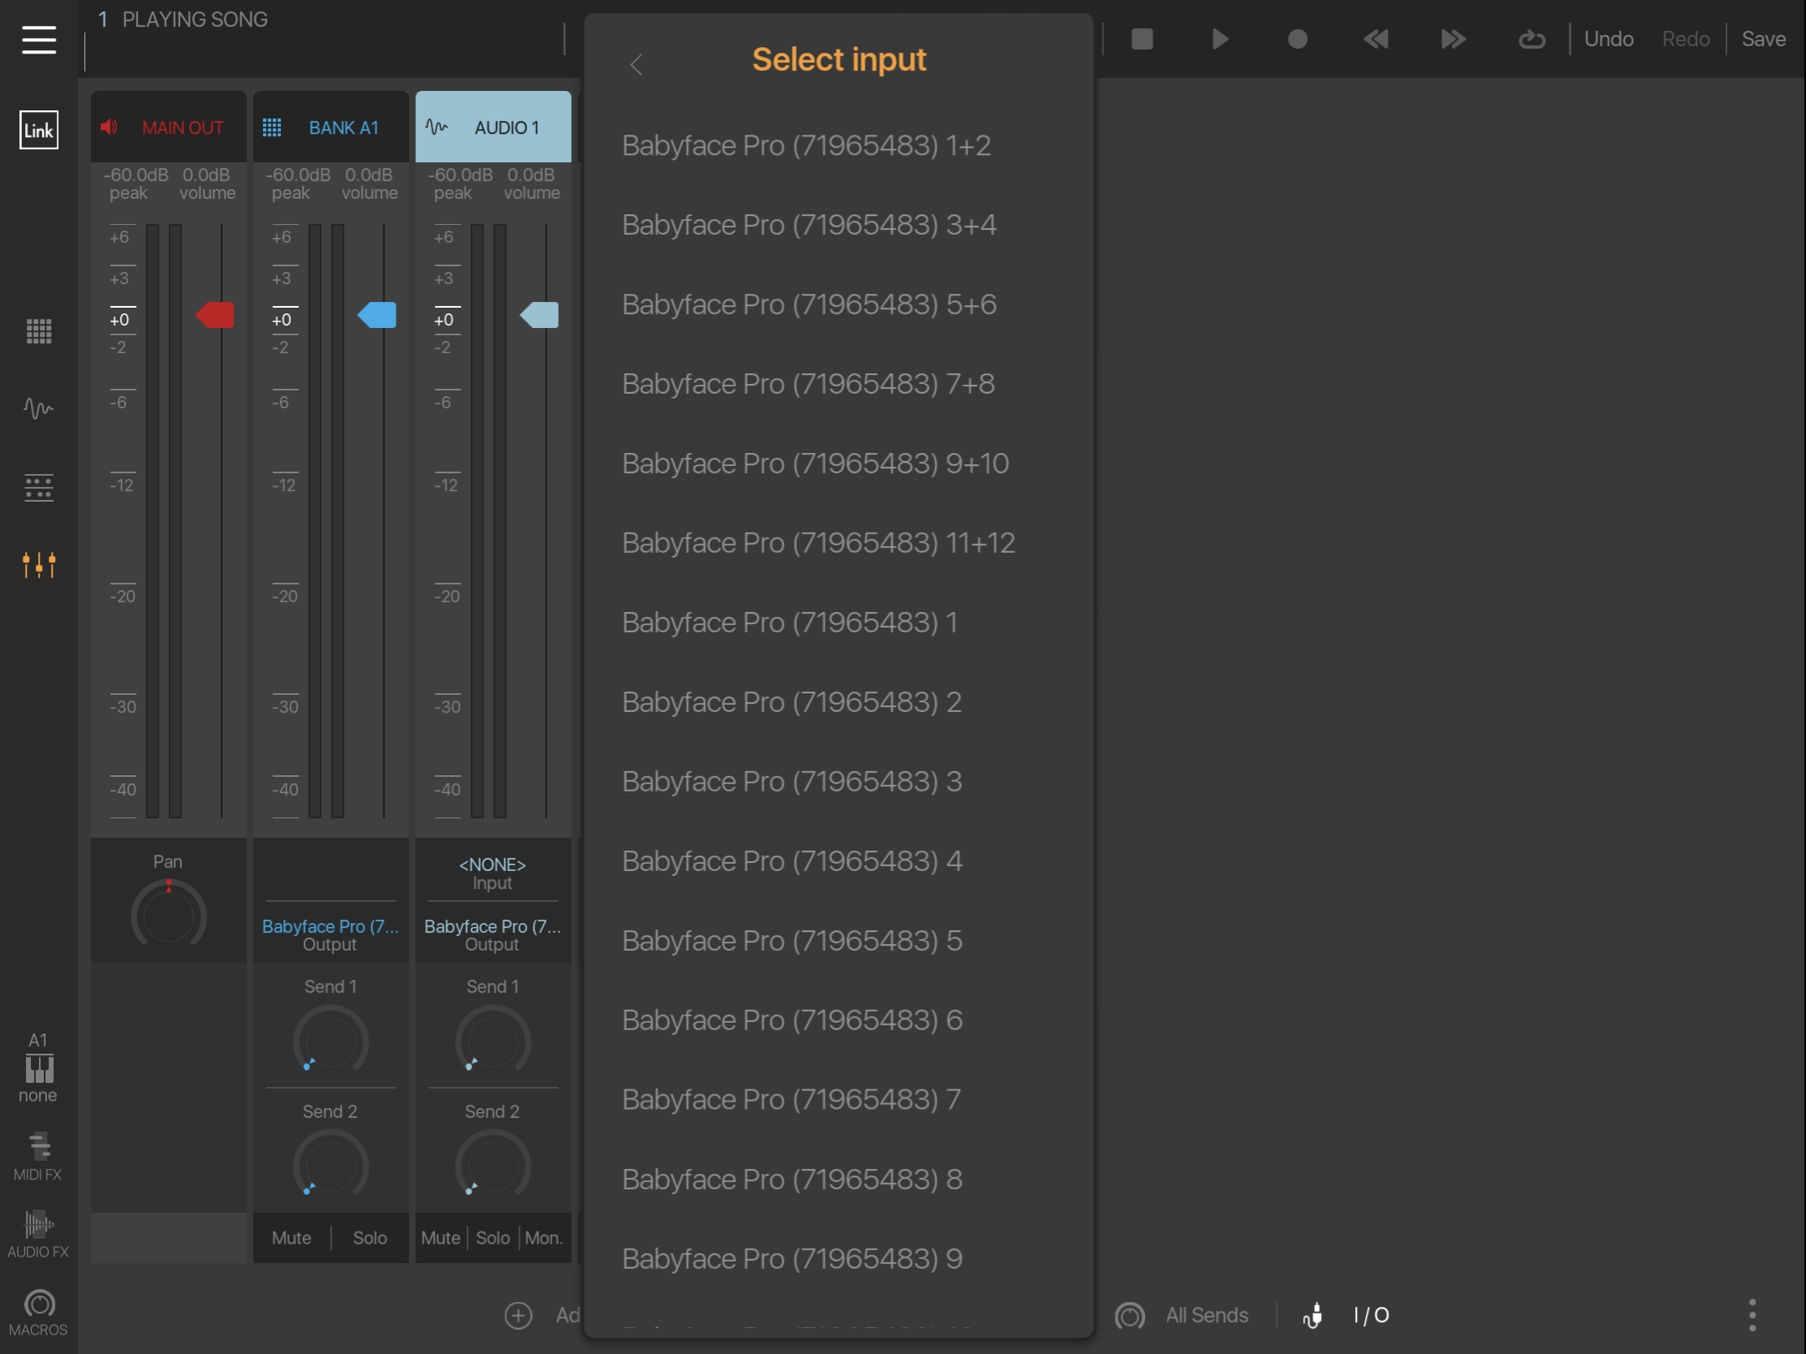1806x1354 pixels.
Task: Select the BANK A1 channel header
Action: (331, 127)
